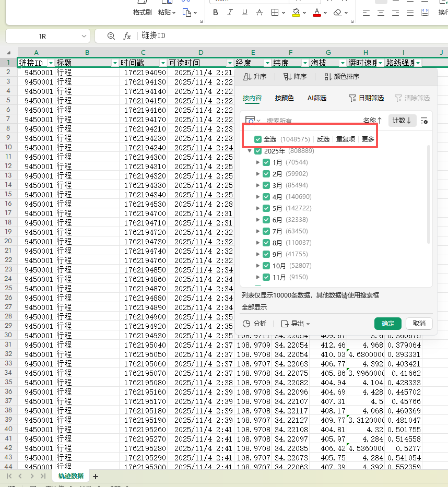This screenshot has height=487, width=448.
Task: Open the 日期筛选 date filter
Action: [x=366, y=98]
